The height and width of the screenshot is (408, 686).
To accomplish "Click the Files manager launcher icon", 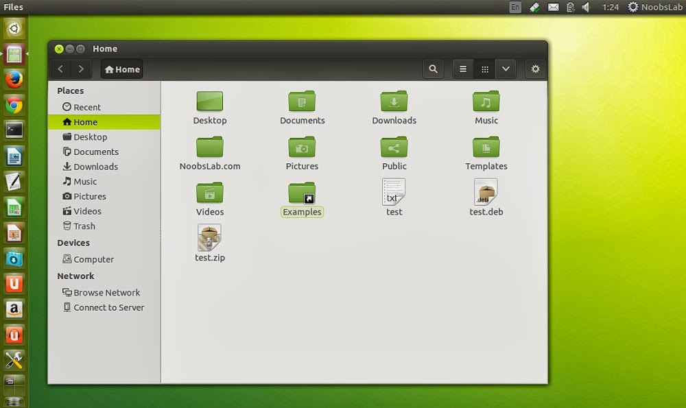I will click(14, 54).
